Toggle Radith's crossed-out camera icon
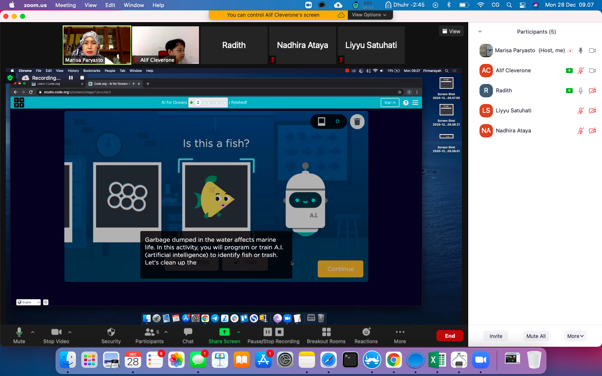The width and height of the screenshot is (602, 376). [x=592, y=91]
